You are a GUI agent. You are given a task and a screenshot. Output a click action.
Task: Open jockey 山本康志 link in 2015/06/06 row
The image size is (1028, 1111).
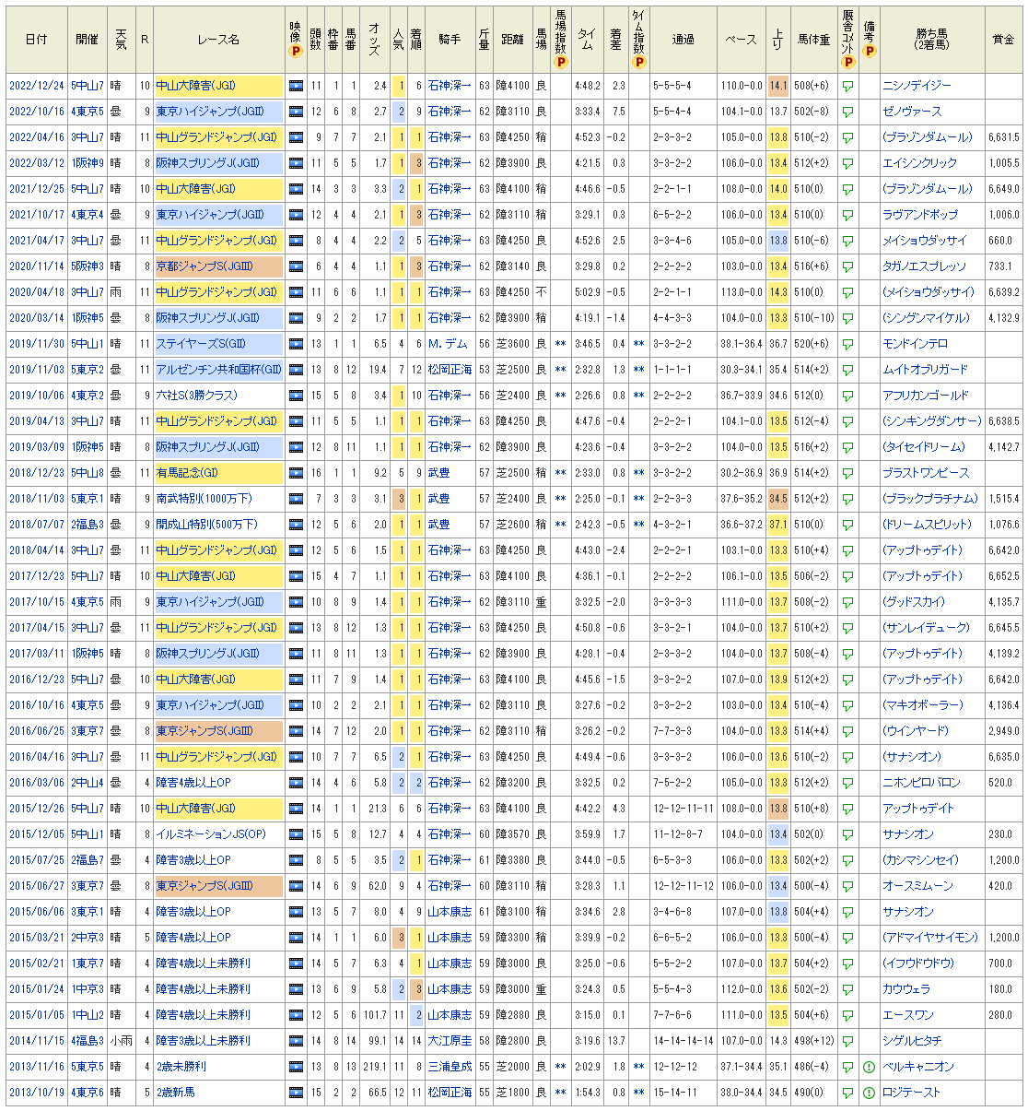point(450,912)
